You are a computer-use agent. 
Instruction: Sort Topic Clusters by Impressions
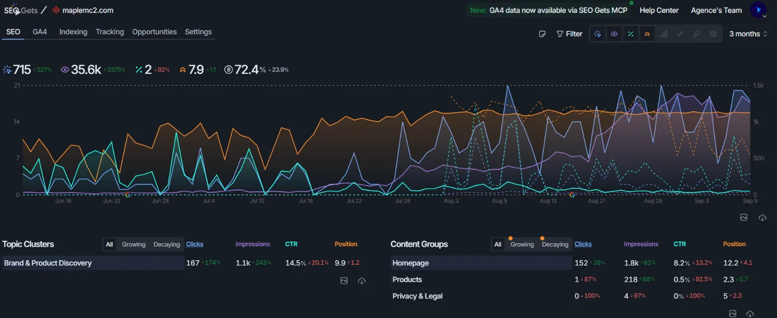coord(253,244)
